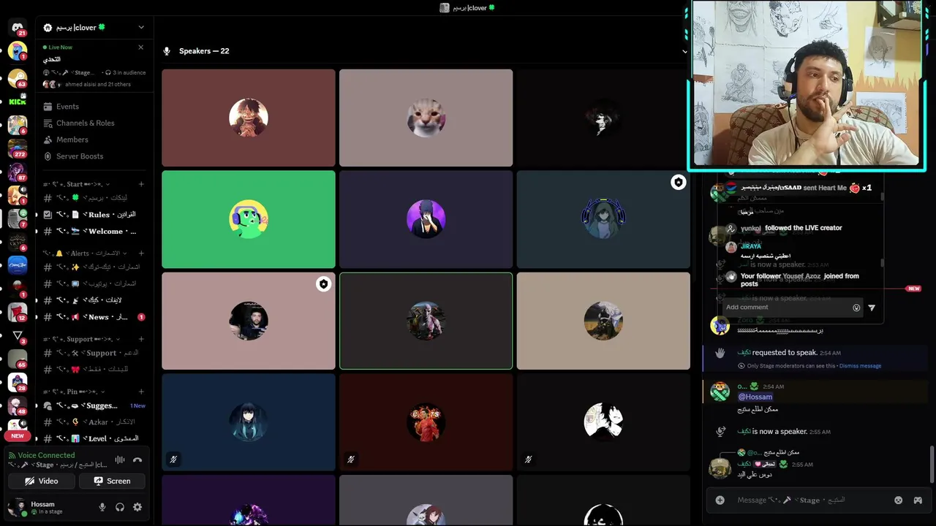This screenshot has height=526, width=936.
Task: Open the server with 65 notifications
Action: [x=18, y=359]
